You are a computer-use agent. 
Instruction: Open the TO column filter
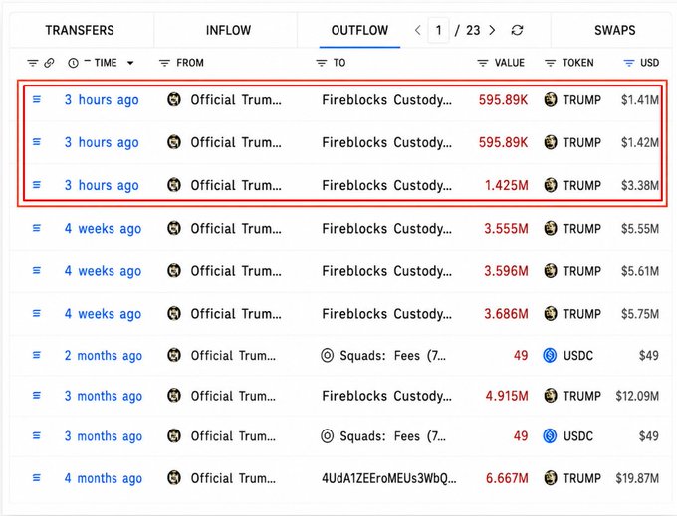click(322, 63)
